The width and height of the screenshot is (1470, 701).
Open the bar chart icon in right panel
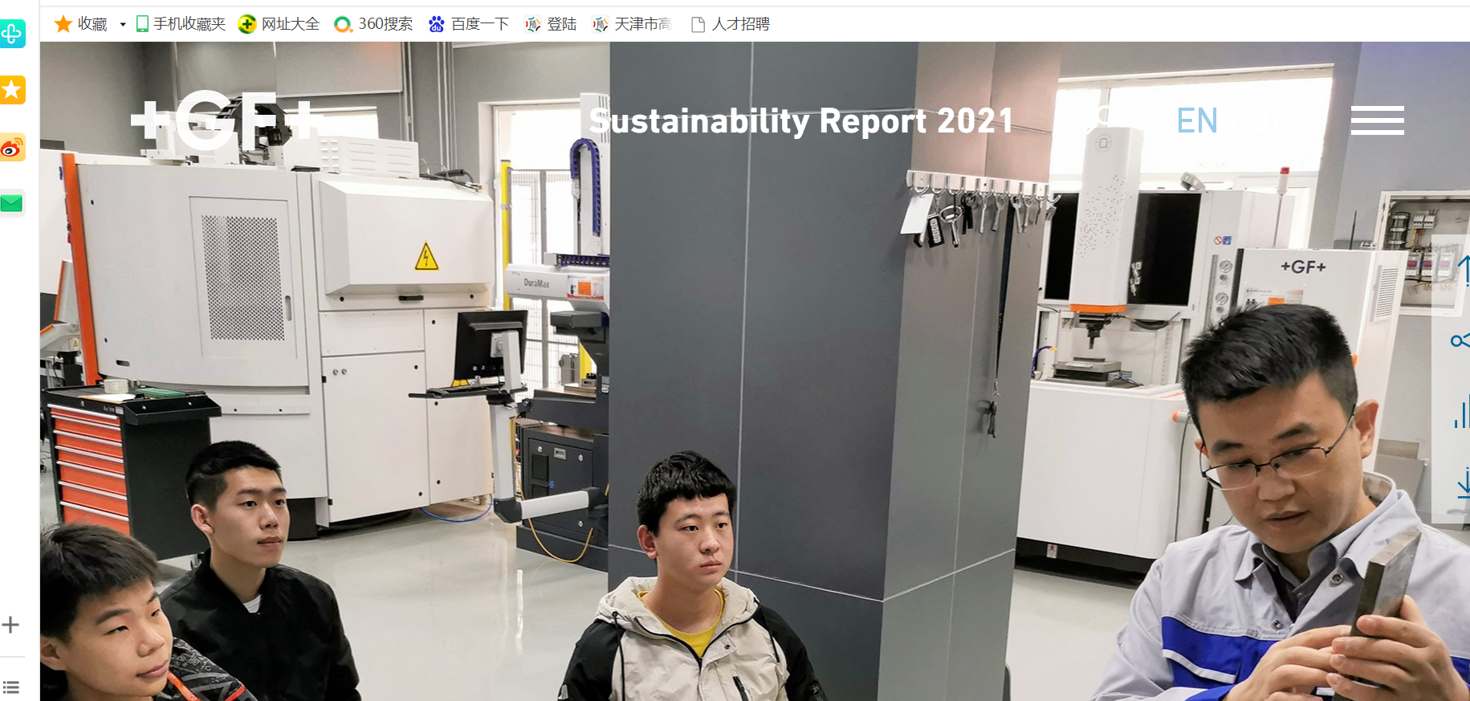click(x=1461, y=413)
